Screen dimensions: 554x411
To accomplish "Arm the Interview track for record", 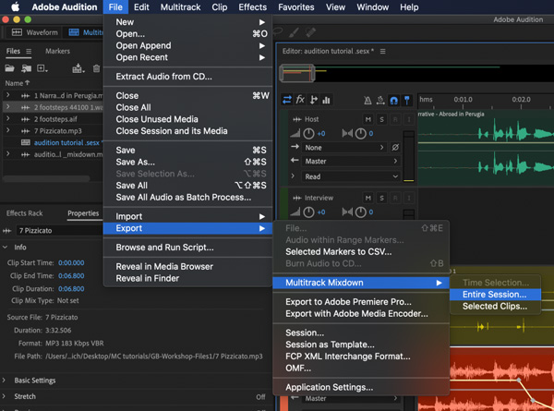I will 395,198.
